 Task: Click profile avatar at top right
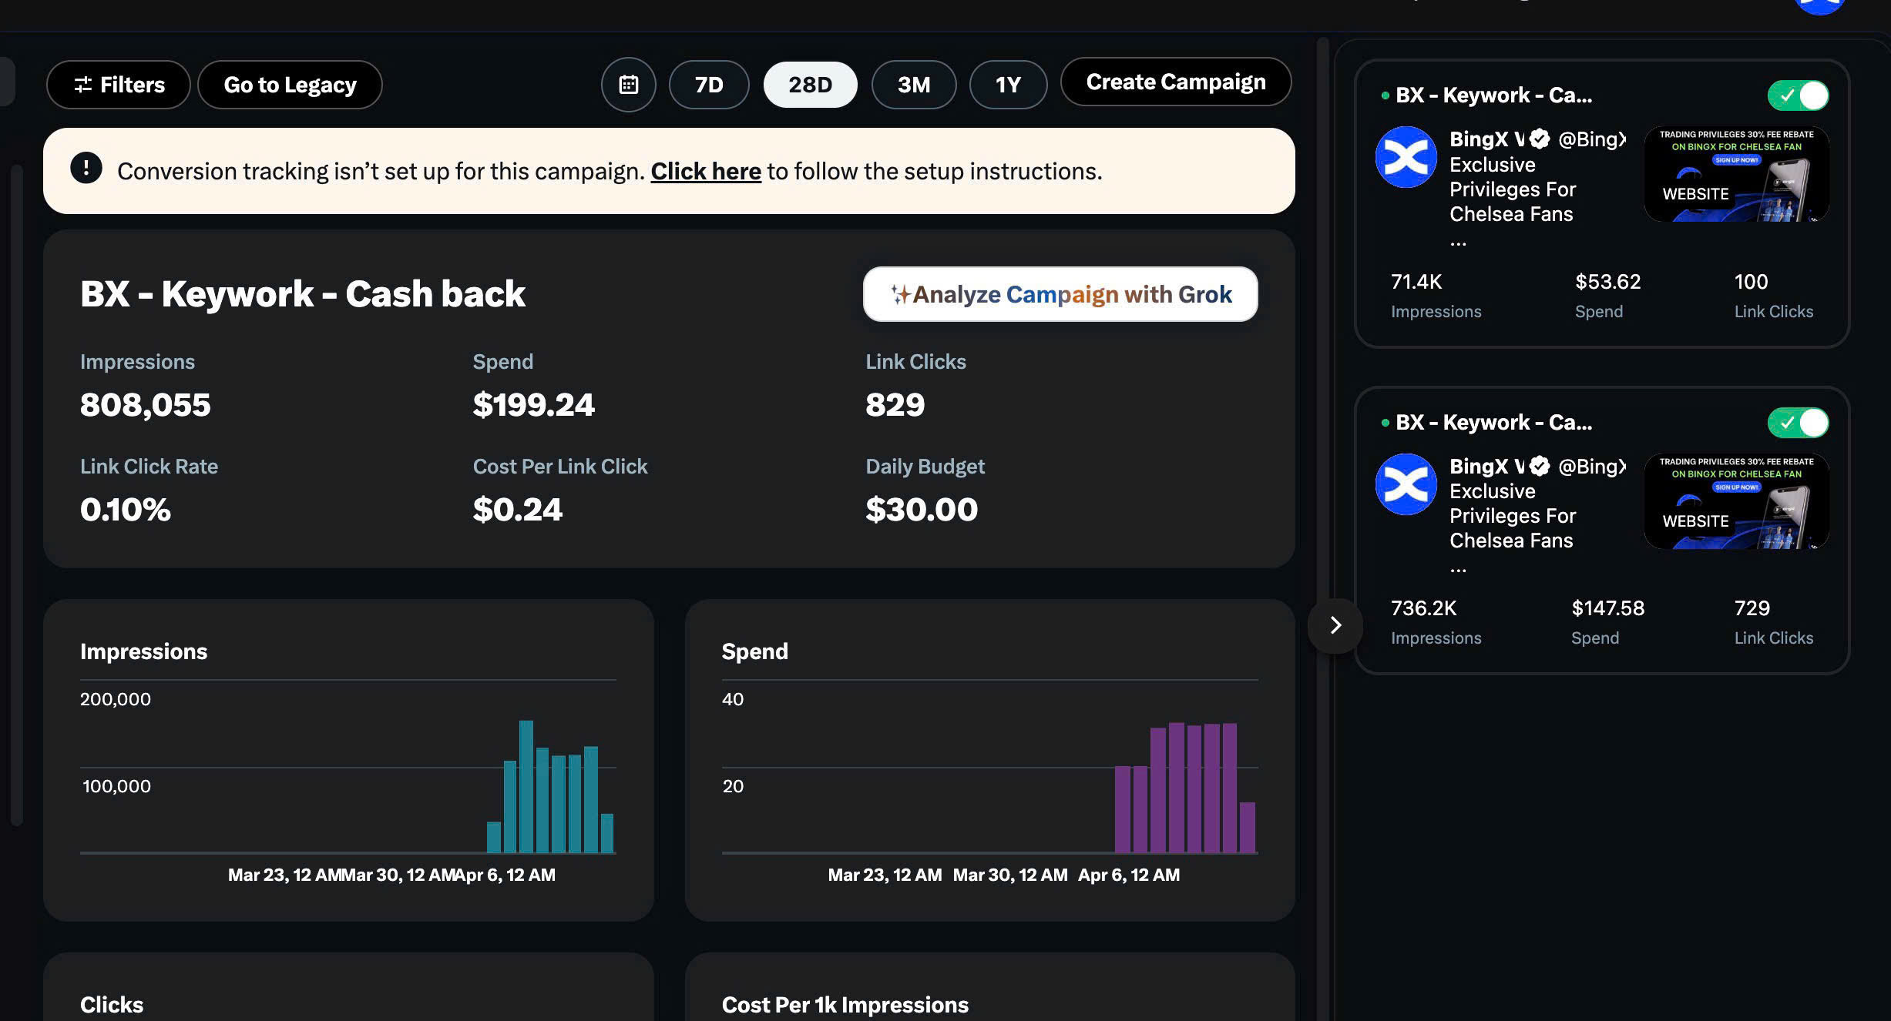(x=1819, y=5)
